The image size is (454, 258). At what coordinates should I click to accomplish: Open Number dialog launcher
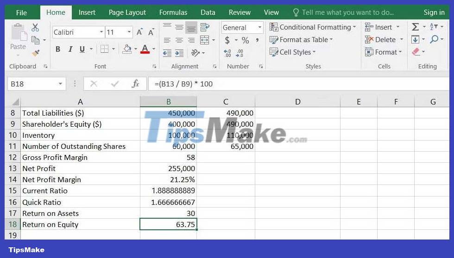pyautogui.click(x=261, y=67)
